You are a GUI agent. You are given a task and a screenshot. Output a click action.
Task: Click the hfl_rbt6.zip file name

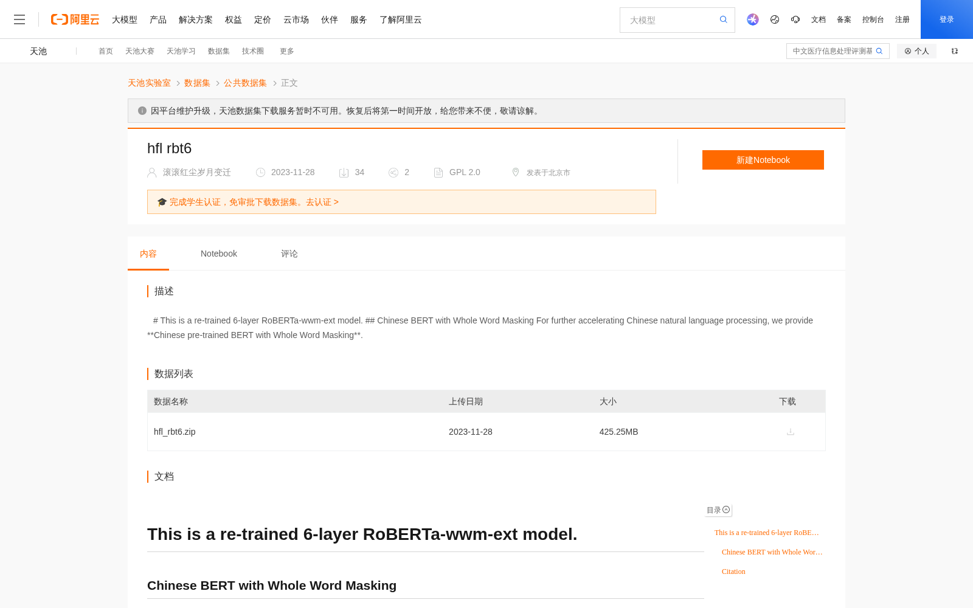point(175,432)
